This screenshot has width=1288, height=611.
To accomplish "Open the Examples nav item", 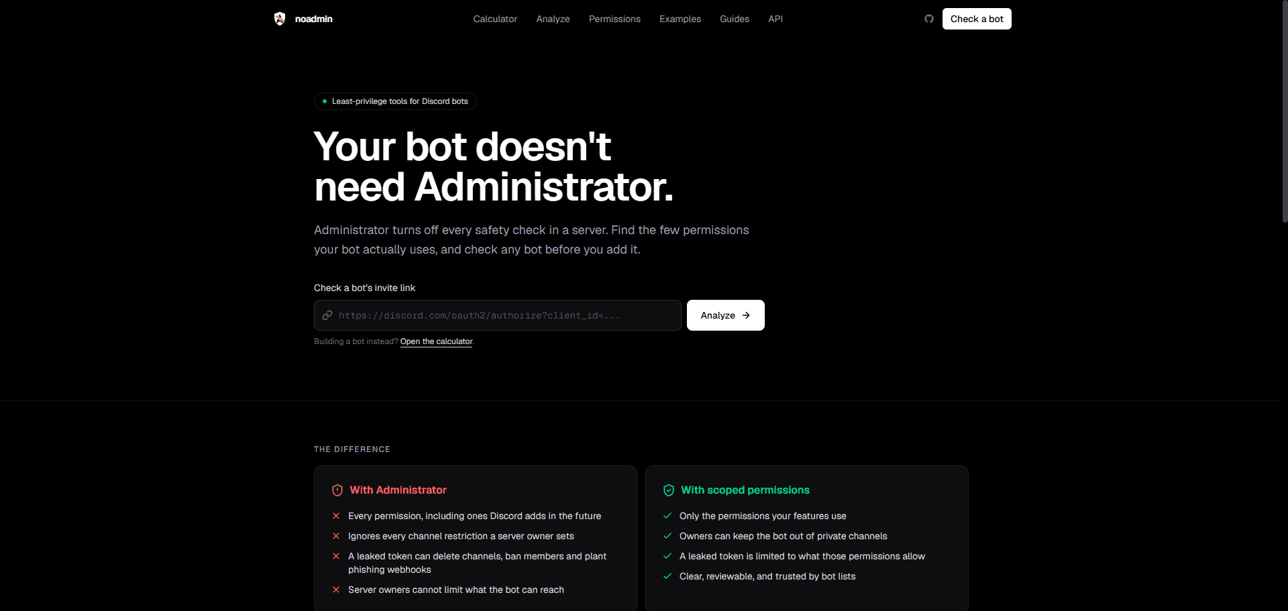I will pyautogui.click(x=680, y=19).
